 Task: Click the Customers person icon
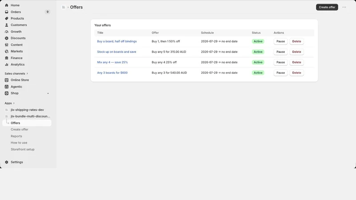click(x=7, y=25)
